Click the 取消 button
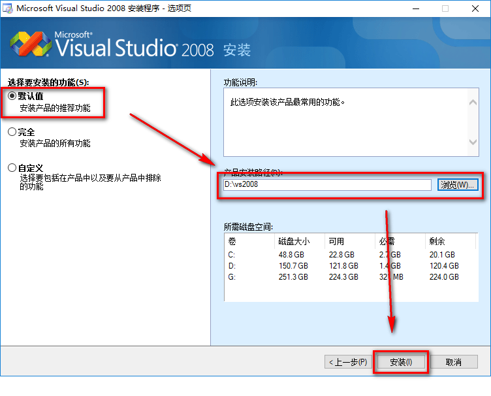 453,362
